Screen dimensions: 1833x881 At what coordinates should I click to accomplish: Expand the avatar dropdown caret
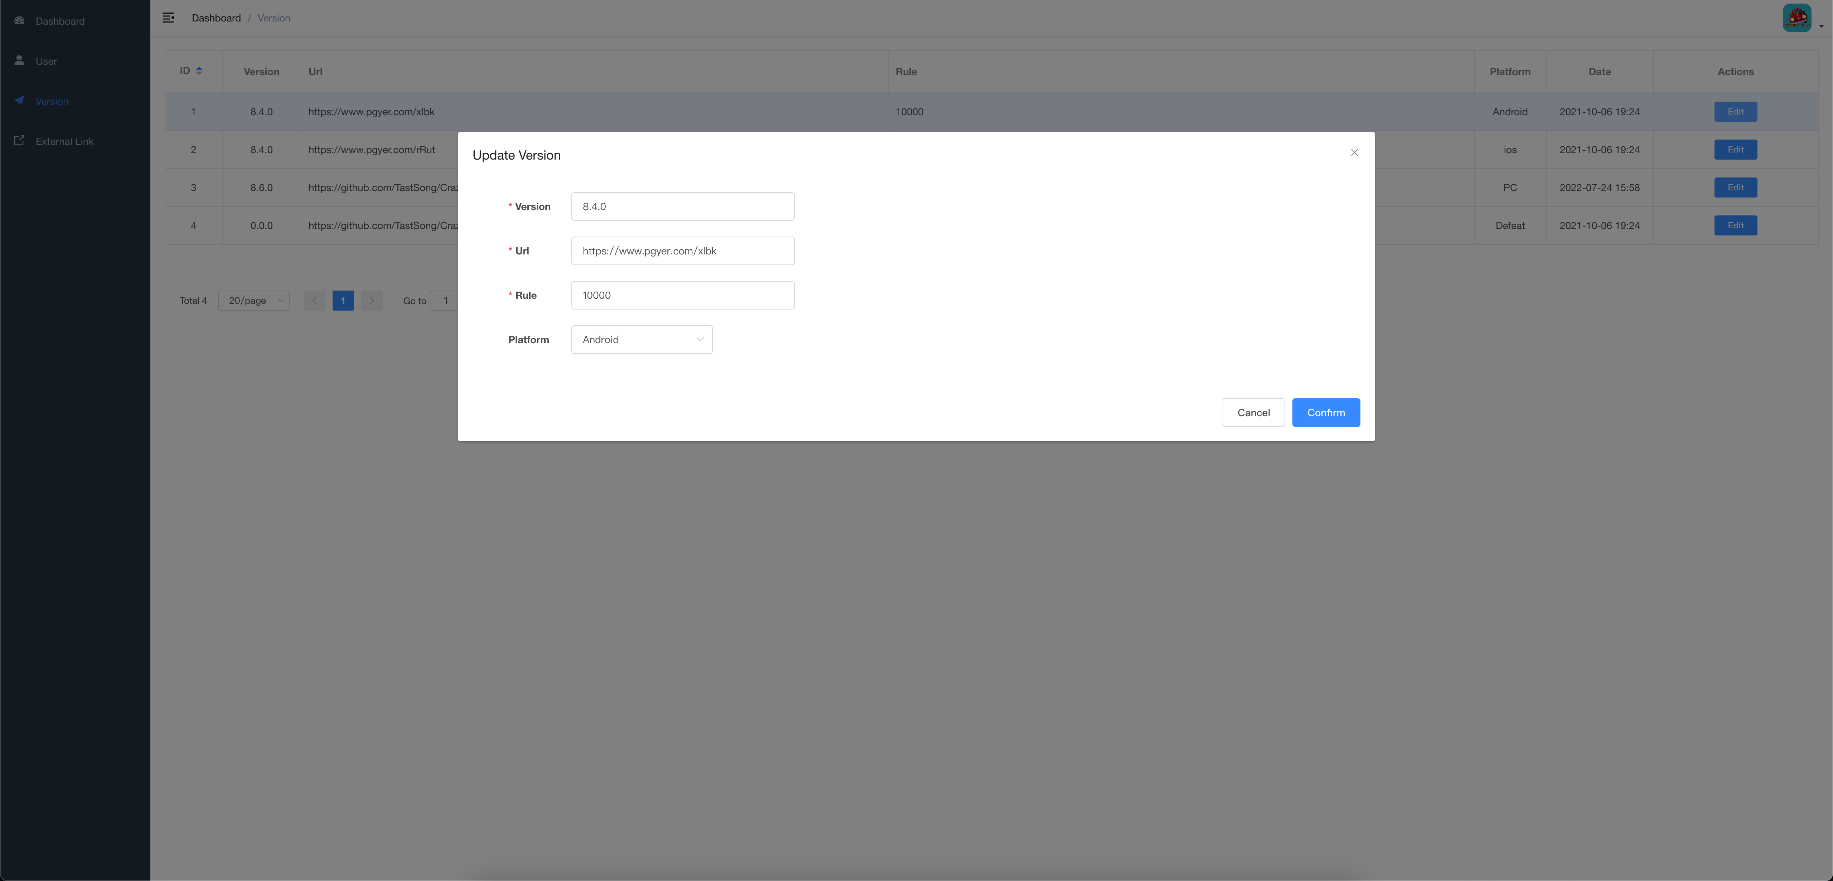[1821, 26]
